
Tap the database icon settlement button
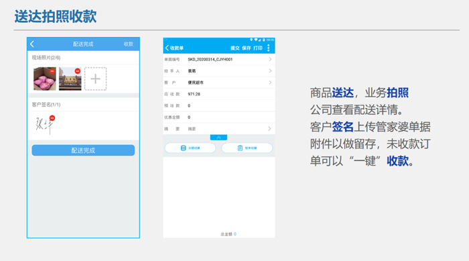point(190,148)
